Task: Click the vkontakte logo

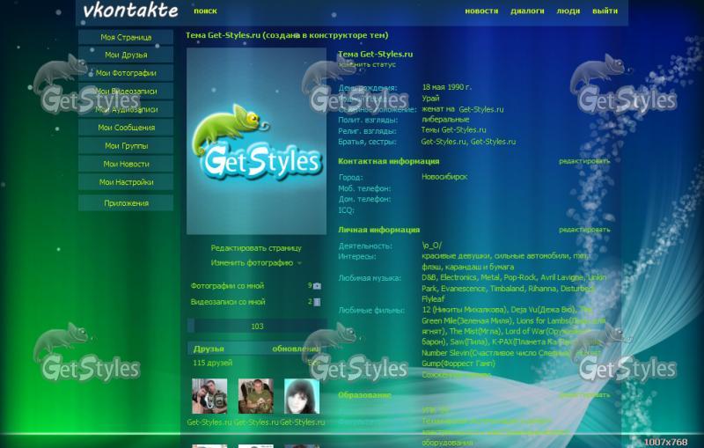Action: (130, 11)
